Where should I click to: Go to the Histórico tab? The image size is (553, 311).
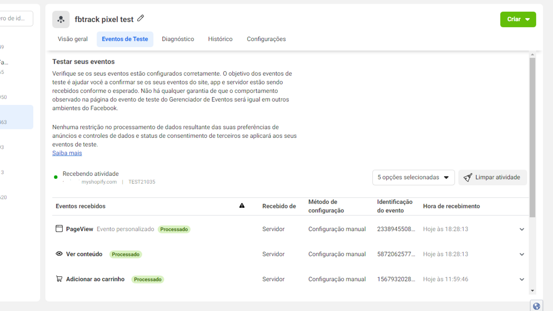click(x=220, y=39)
